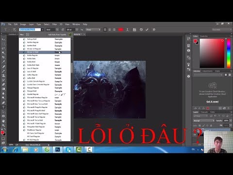Open Skype from the Windows taskbar

coord(68,150)
